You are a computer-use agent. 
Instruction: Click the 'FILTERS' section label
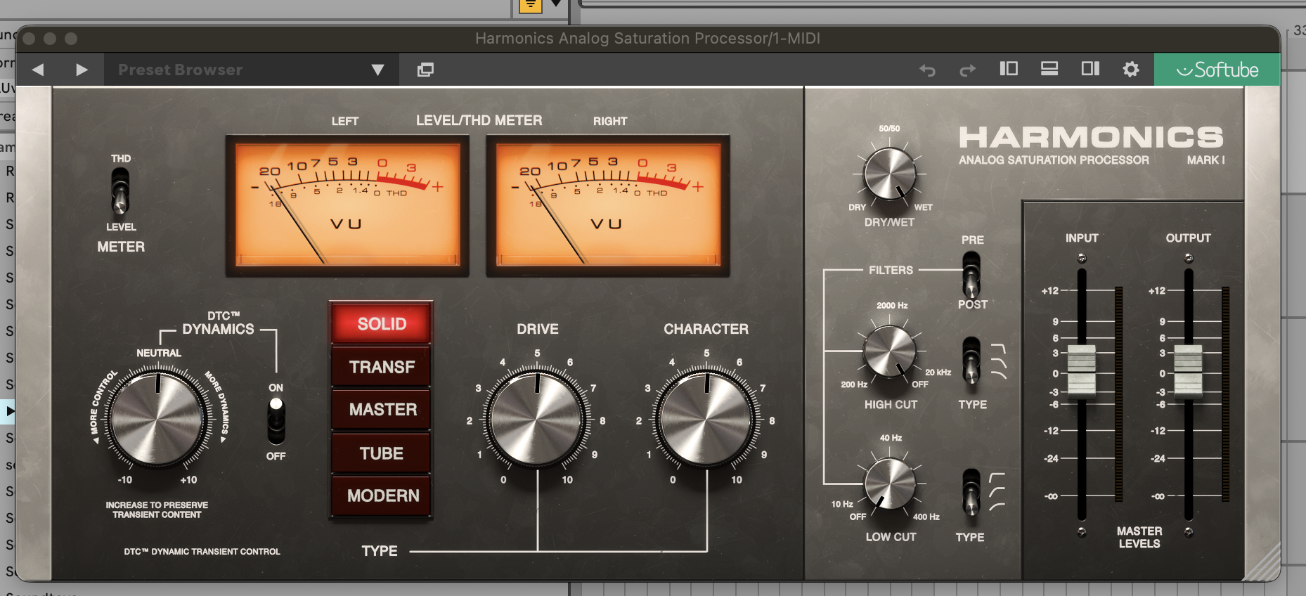[891, 270]
